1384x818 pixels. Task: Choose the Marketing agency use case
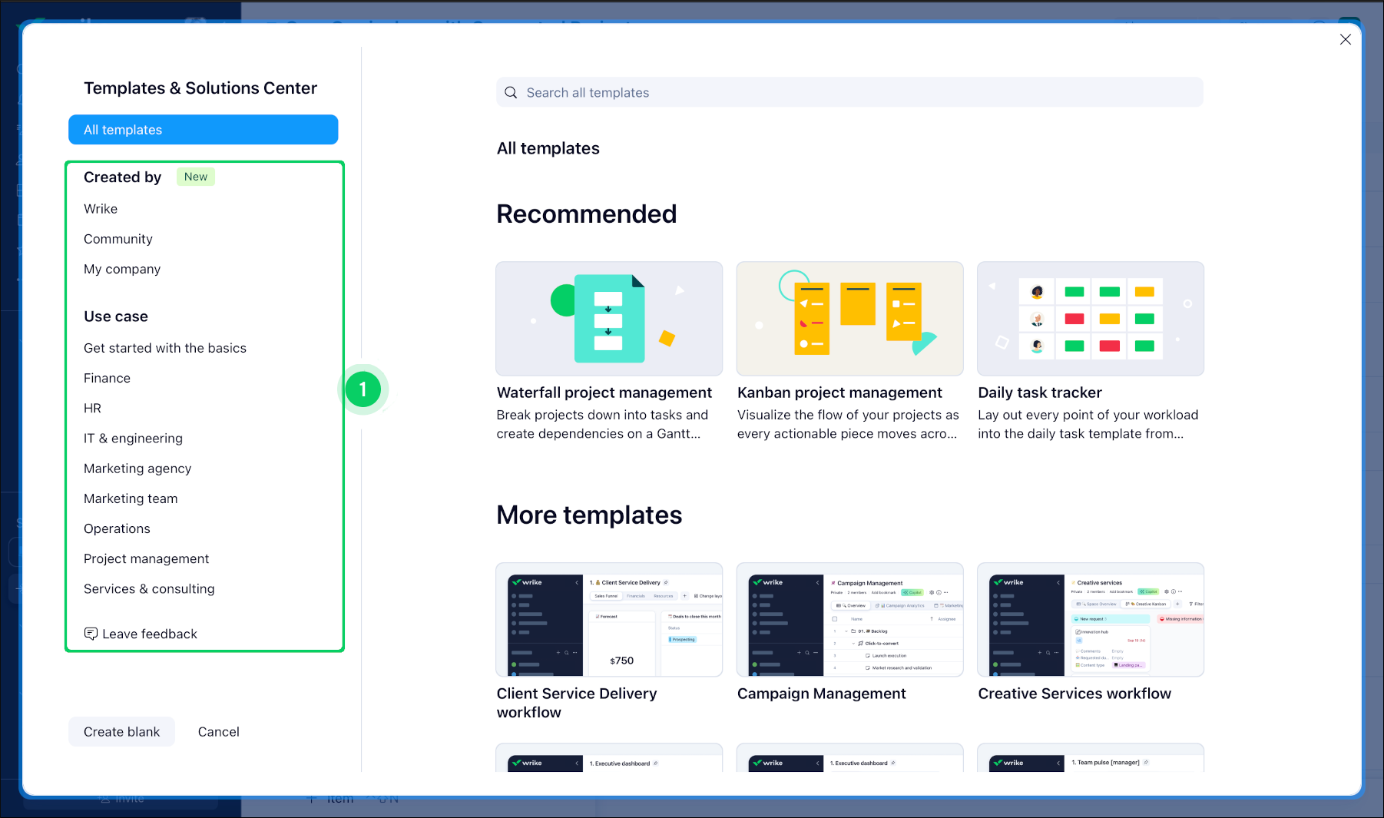[137, 469]
